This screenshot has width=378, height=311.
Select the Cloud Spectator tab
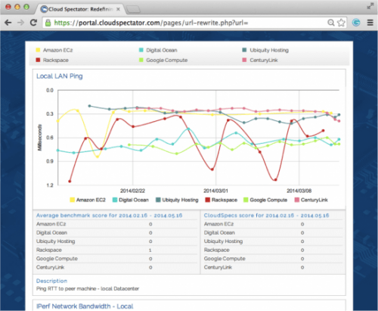(80, 9)
